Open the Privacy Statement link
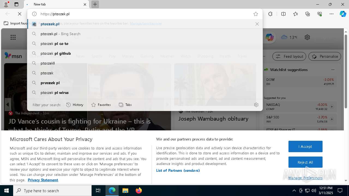This screenshot has height=196, width=349. (43, 180)
